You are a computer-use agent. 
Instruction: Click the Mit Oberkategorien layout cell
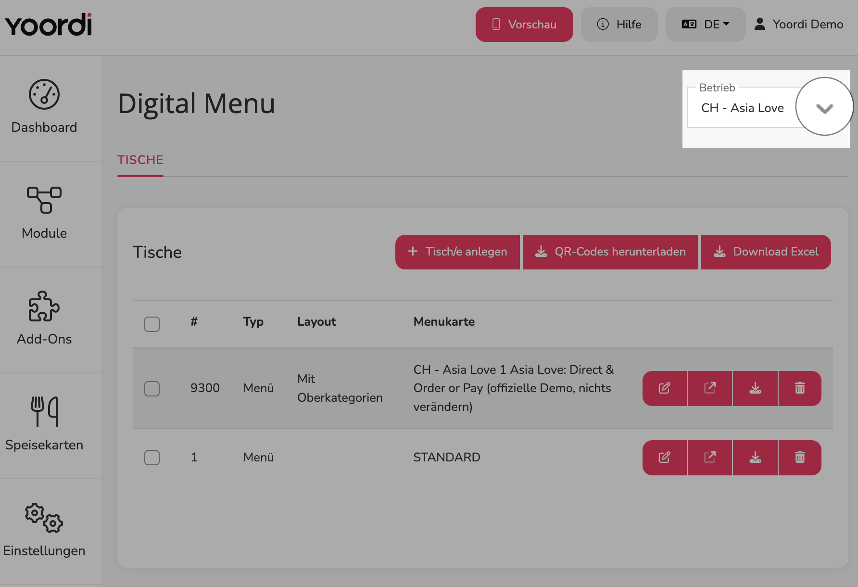click(x=340, y=388)
